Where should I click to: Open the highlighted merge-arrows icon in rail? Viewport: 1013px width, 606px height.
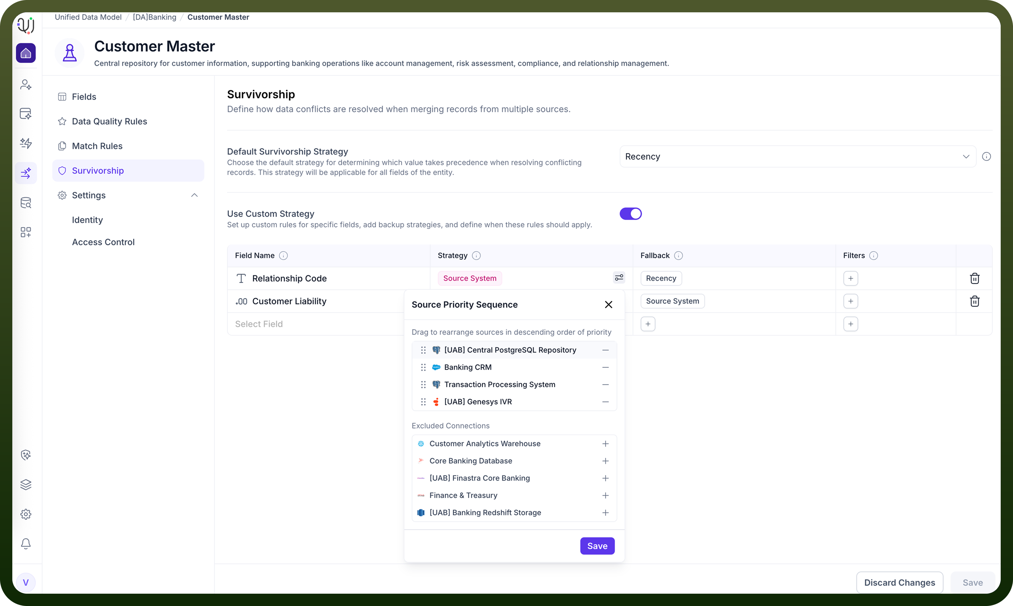[x=26, y=173]
